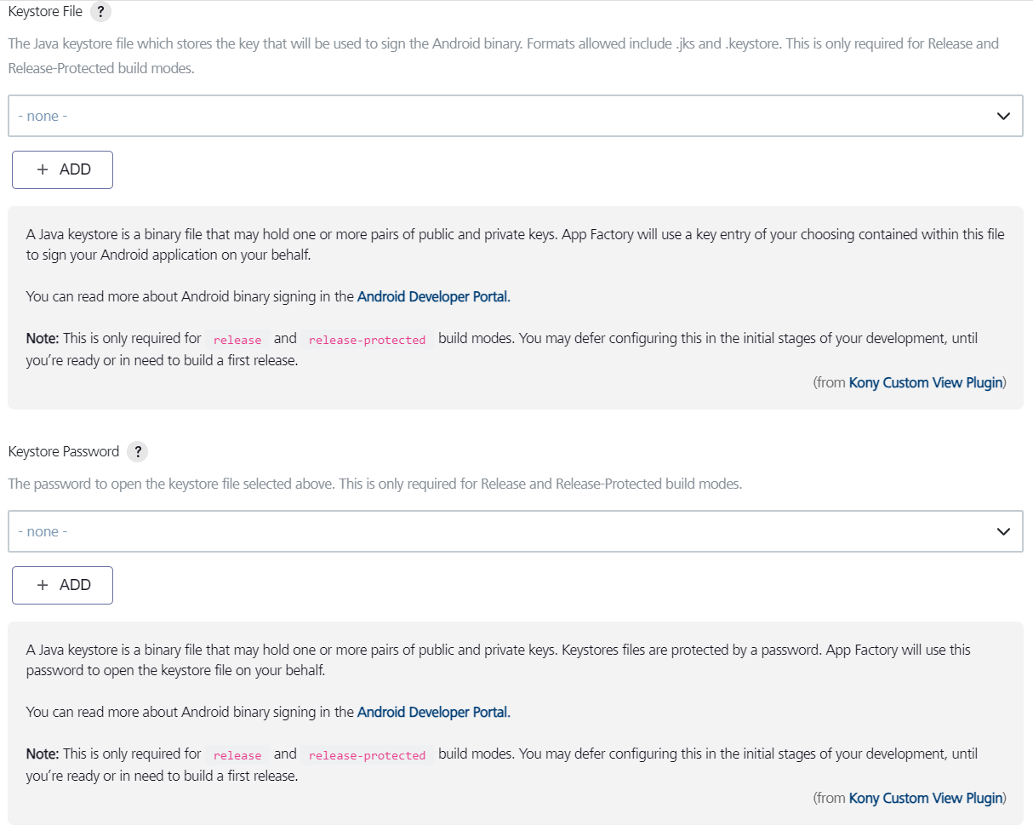Image resolution: width=1033 pixels, height=831 pixels.
Task: Click 'release-protected' code tag in Keystore Password note
Action: coord(367,755)
